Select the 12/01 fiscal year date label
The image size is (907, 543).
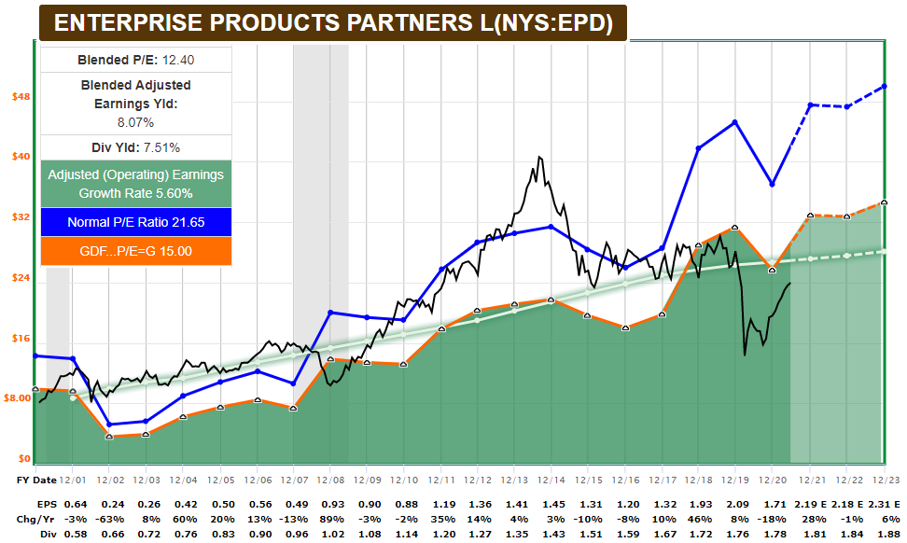click(73, 480)
